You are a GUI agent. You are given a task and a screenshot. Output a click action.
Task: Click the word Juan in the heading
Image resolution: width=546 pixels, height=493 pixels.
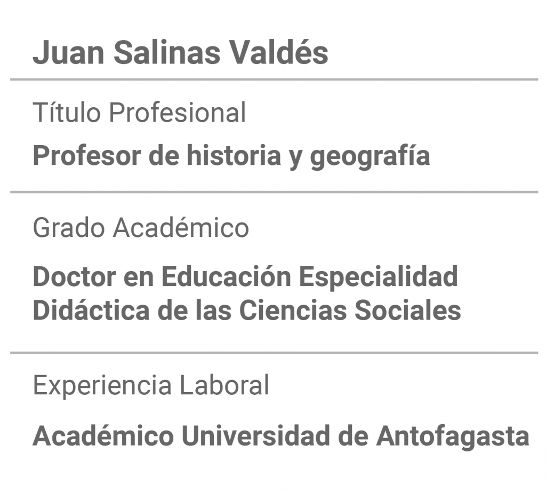69,52
